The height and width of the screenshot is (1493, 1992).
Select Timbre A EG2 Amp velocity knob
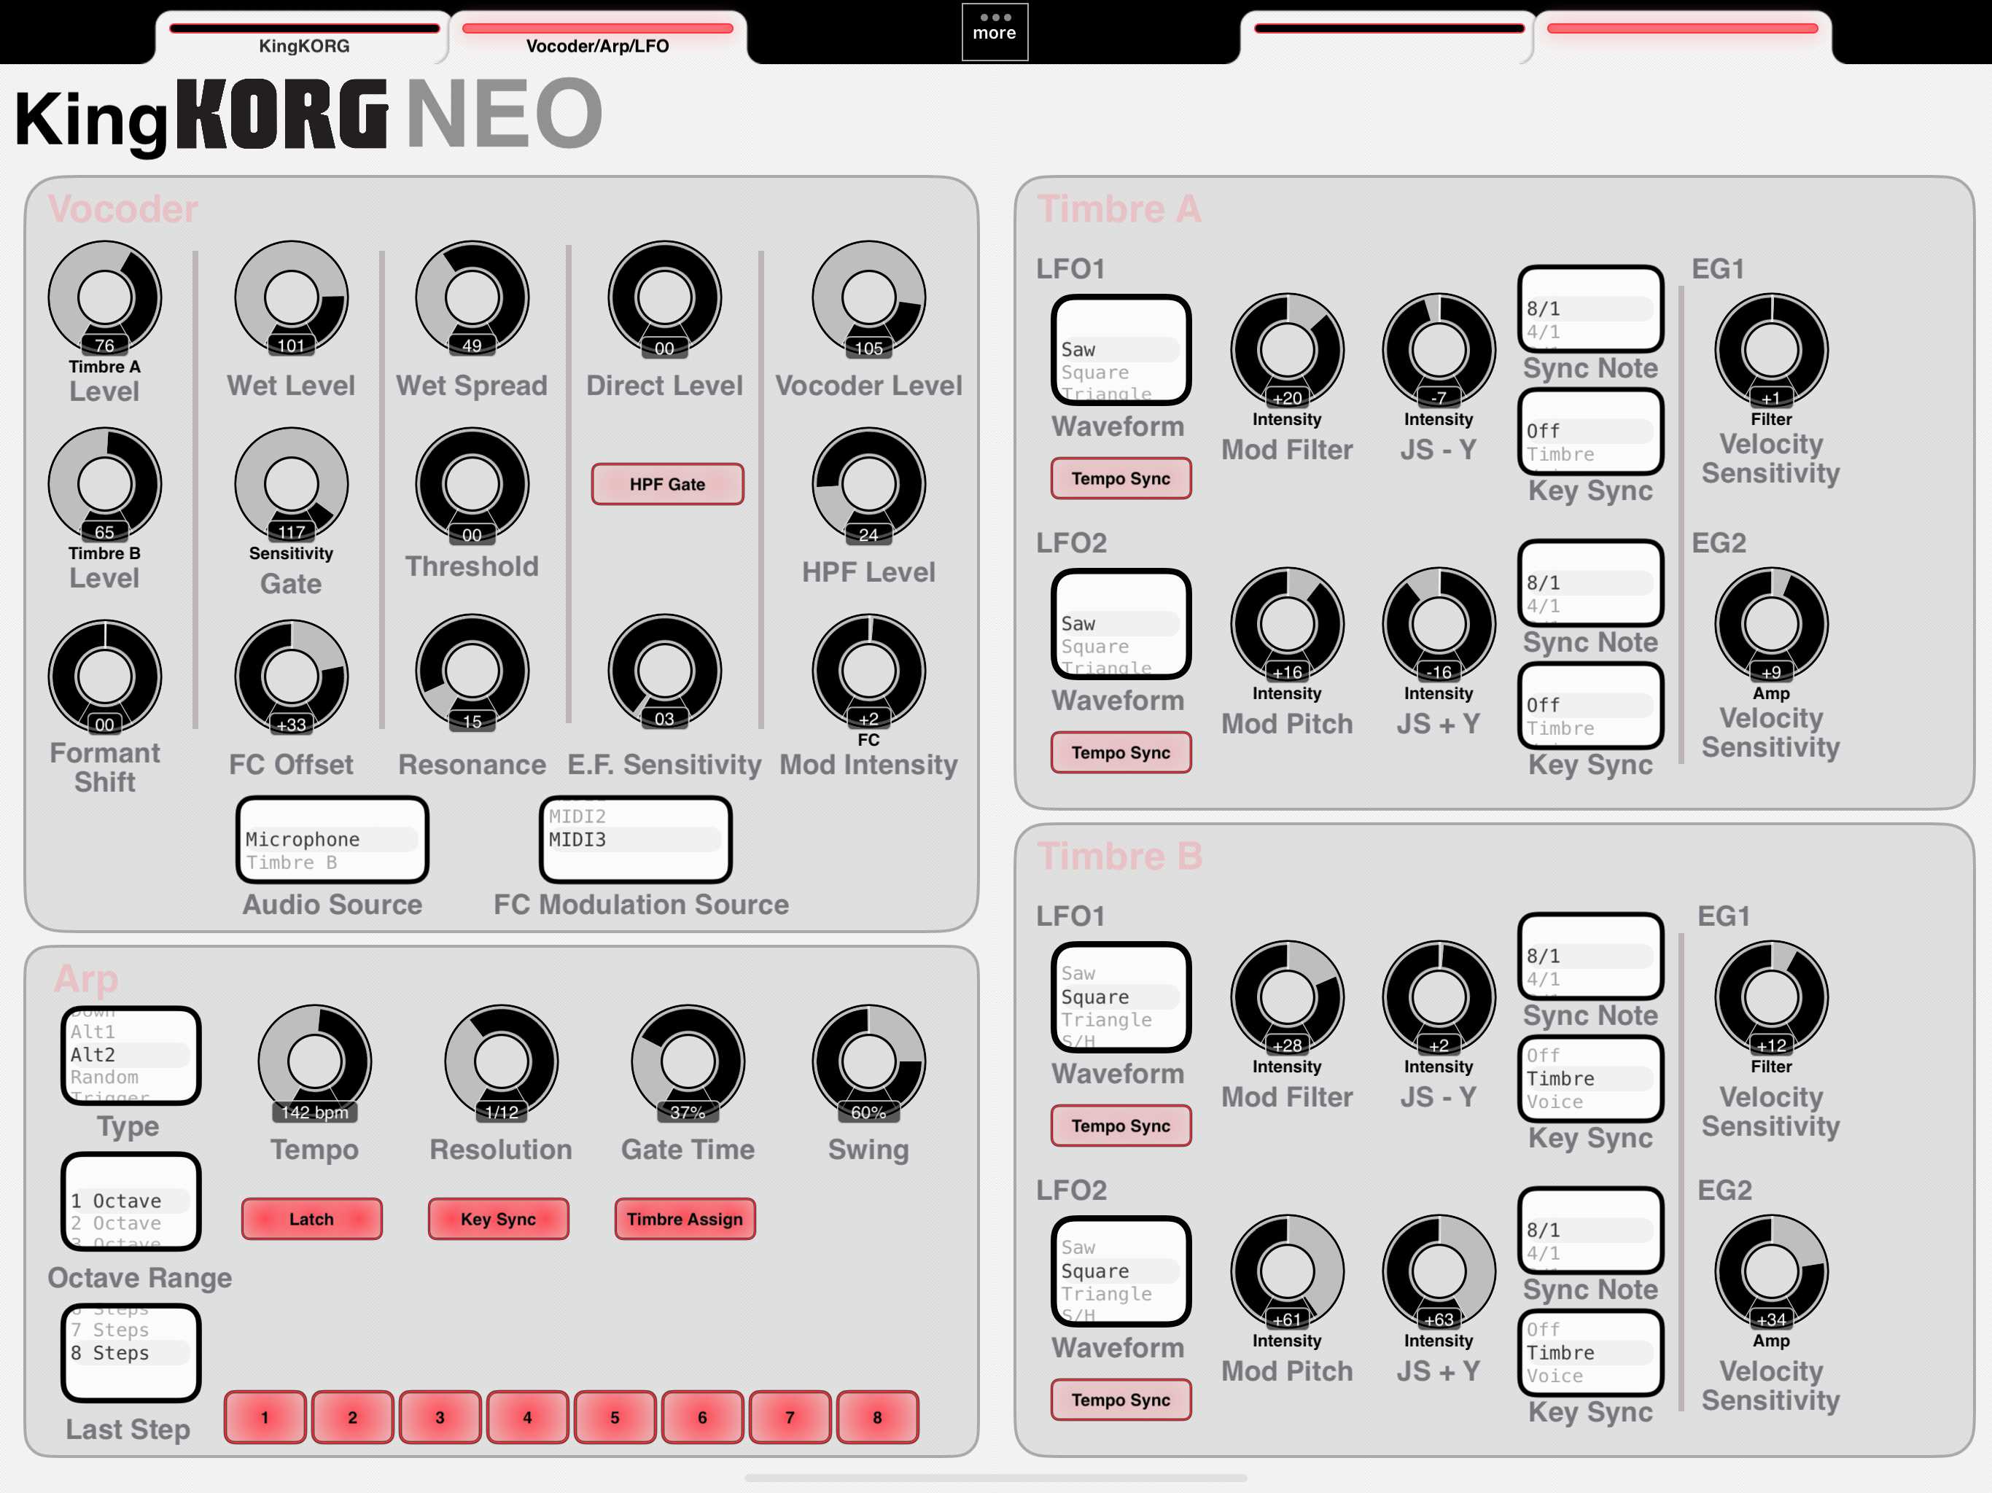coord(1770,624)
